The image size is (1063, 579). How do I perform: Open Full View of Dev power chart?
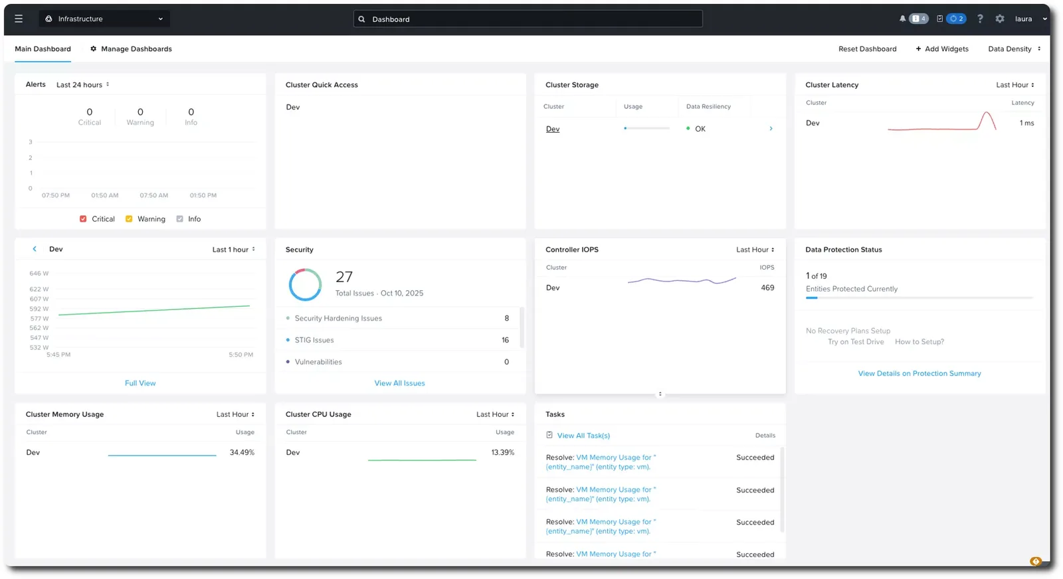[140, 383]
